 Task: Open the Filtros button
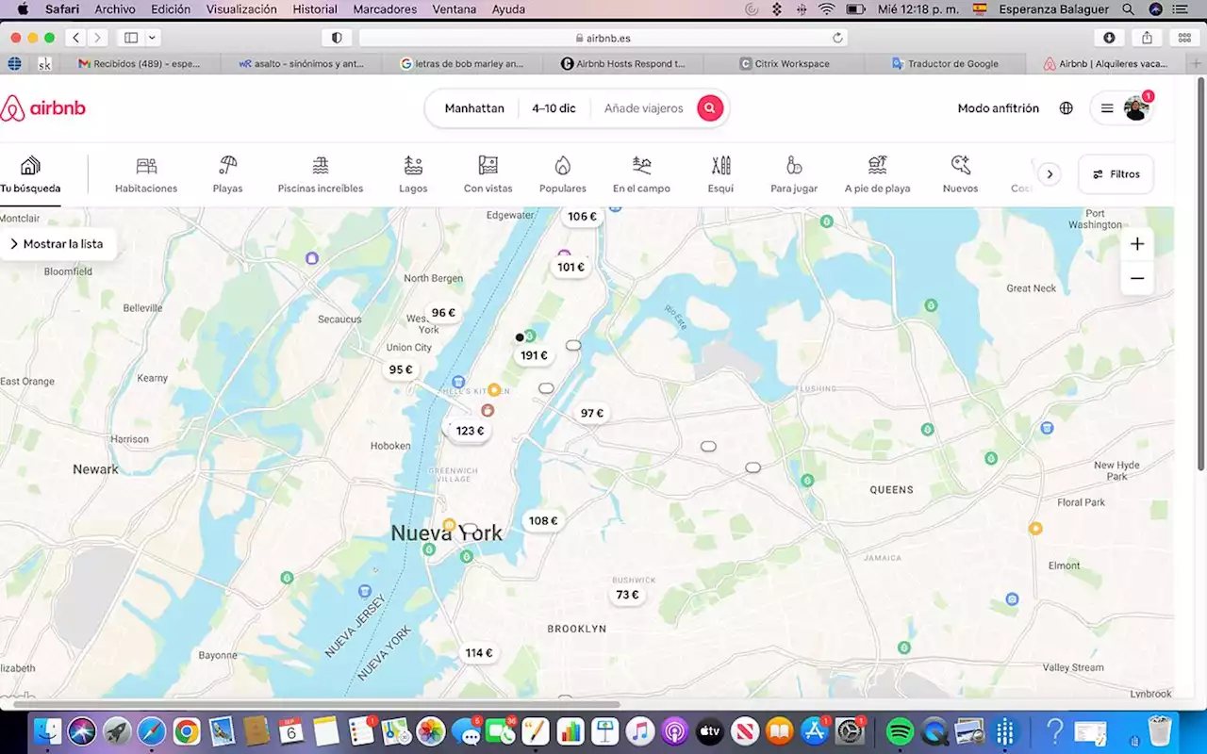click(x=1116, y=174)
